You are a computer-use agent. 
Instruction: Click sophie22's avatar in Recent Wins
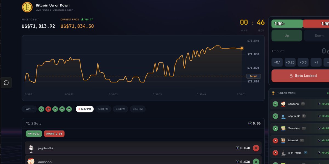(283, 116)
